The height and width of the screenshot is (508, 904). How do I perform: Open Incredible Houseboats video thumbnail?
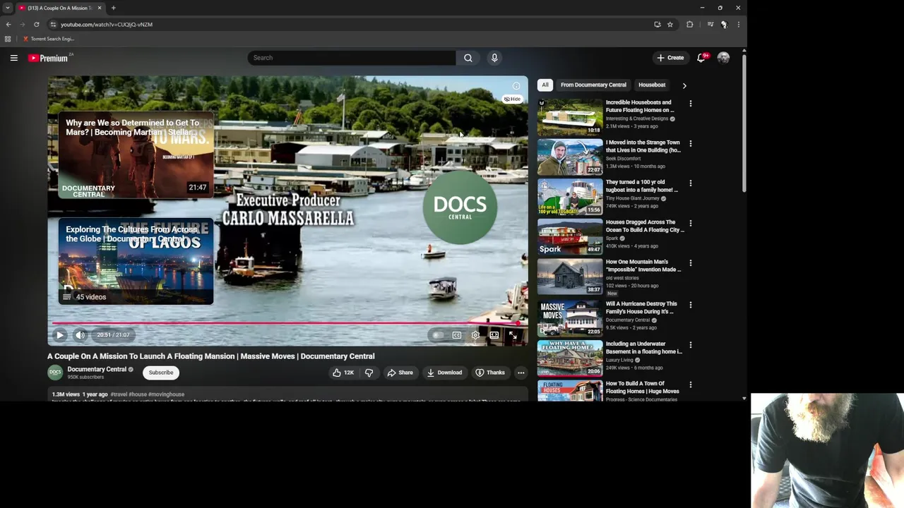[570, 116]
